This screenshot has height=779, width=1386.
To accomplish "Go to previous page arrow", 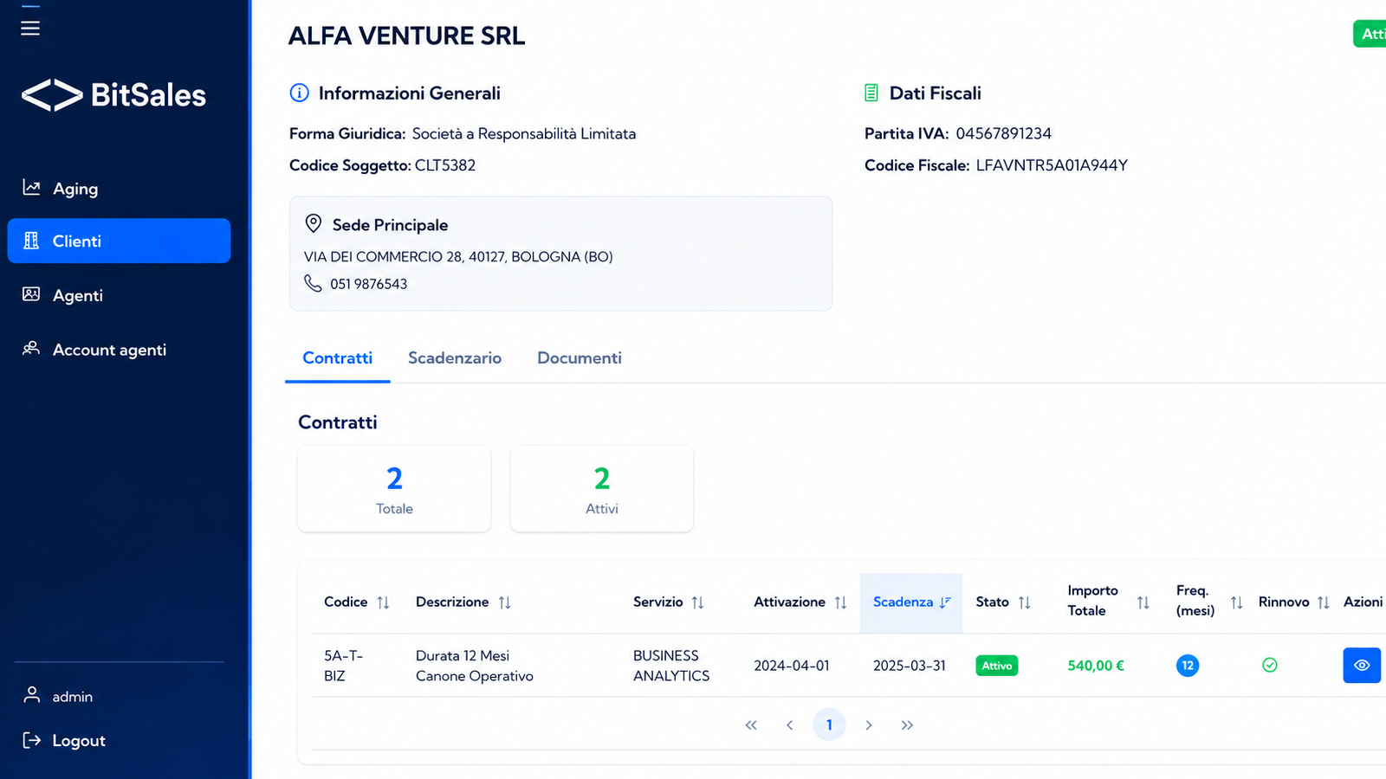I will tap(790, 725).
